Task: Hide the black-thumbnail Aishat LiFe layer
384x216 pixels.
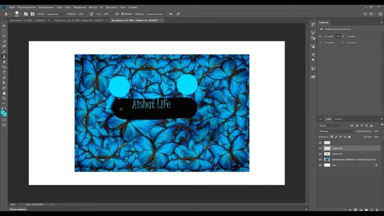Action: click(320, 154)
